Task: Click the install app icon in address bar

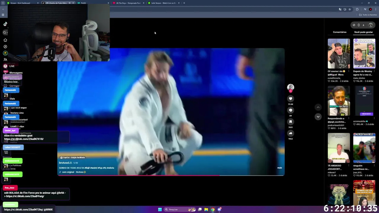Action: point(345,9)
